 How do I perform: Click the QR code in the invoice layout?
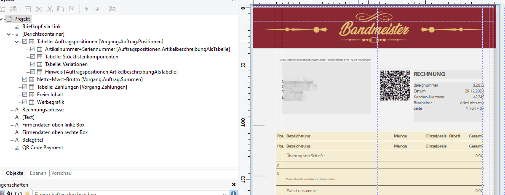coord(395,85)
